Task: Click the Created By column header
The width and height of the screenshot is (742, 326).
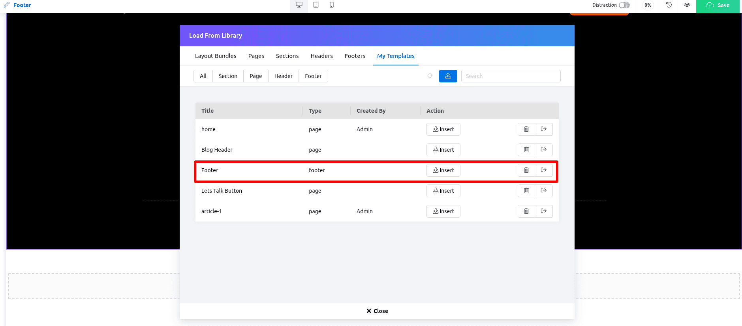Action: pyautogui.click(x=371, y=111)
